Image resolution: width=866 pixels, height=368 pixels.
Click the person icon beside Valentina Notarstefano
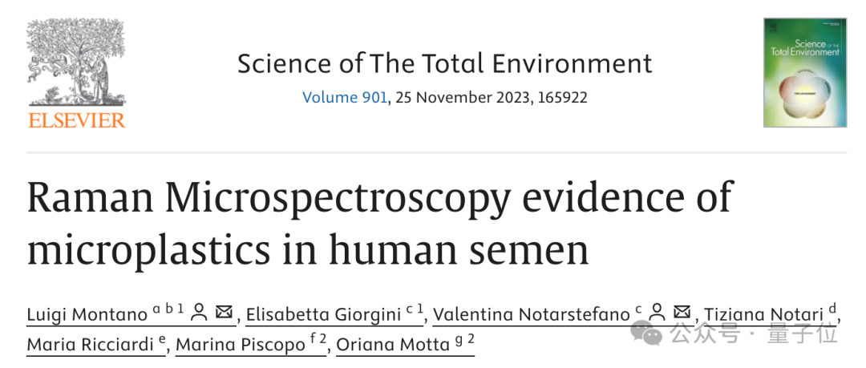click(x=657, y=313)
